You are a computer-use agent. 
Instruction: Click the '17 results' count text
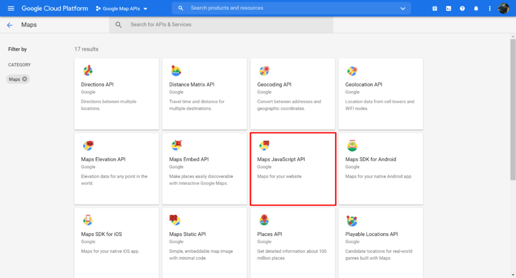coord(86,49)
